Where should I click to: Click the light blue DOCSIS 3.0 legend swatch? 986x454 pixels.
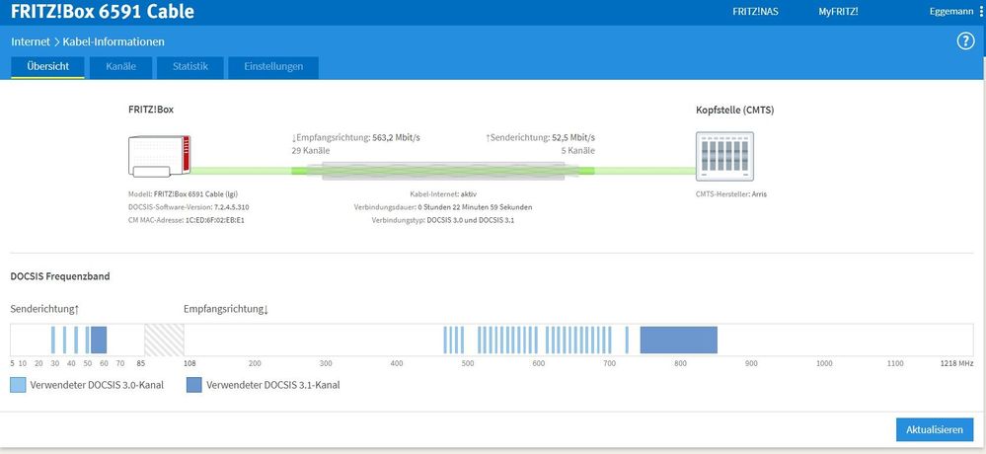[18, 385]
